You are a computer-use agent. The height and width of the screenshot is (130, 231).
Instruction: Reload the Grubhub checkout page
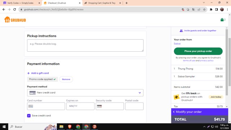click(x=14, y=9)
